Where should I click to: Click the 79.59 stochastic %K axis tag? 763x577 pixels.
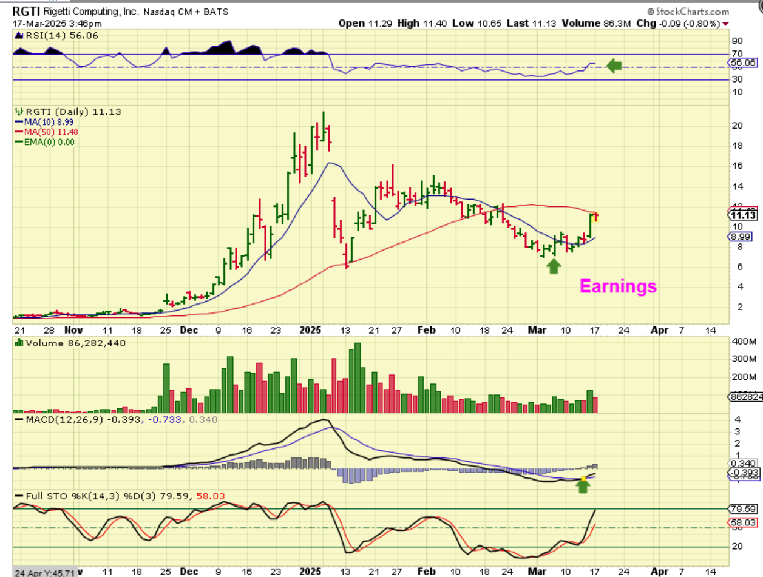click(743, 508)
